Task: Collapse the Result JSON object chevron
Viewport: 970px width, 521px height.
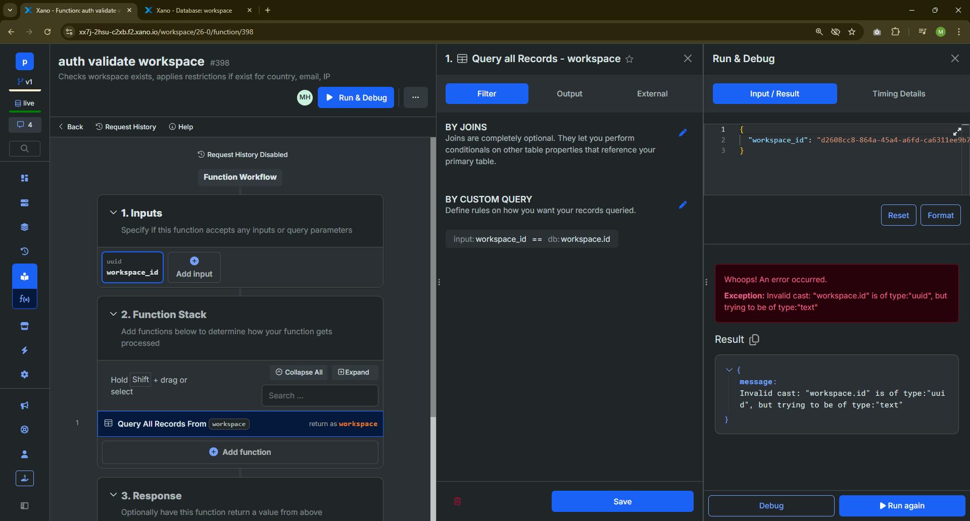Action: pyautogui.click(x=729, y=370)
